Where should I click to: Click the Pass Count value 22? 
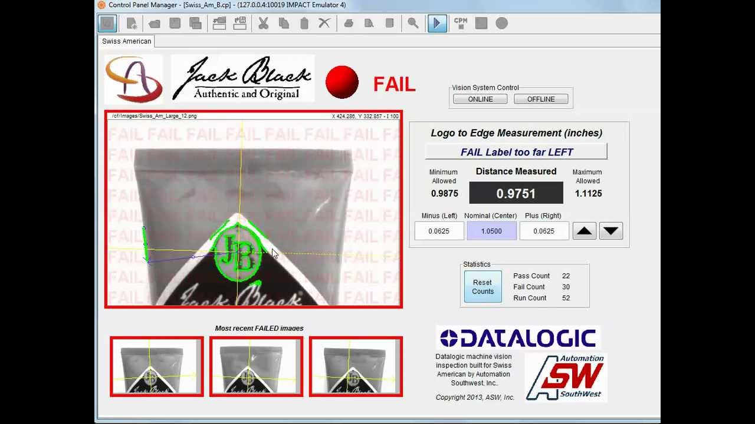click(566, 276)
